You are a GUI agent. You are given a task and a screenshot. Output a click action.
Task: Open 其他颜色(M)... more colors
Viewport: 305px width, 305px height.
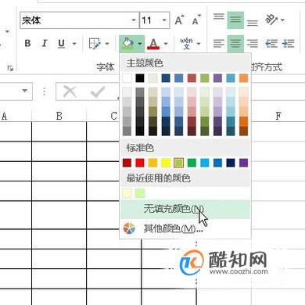pyautogui.click(x=185, y=228)
